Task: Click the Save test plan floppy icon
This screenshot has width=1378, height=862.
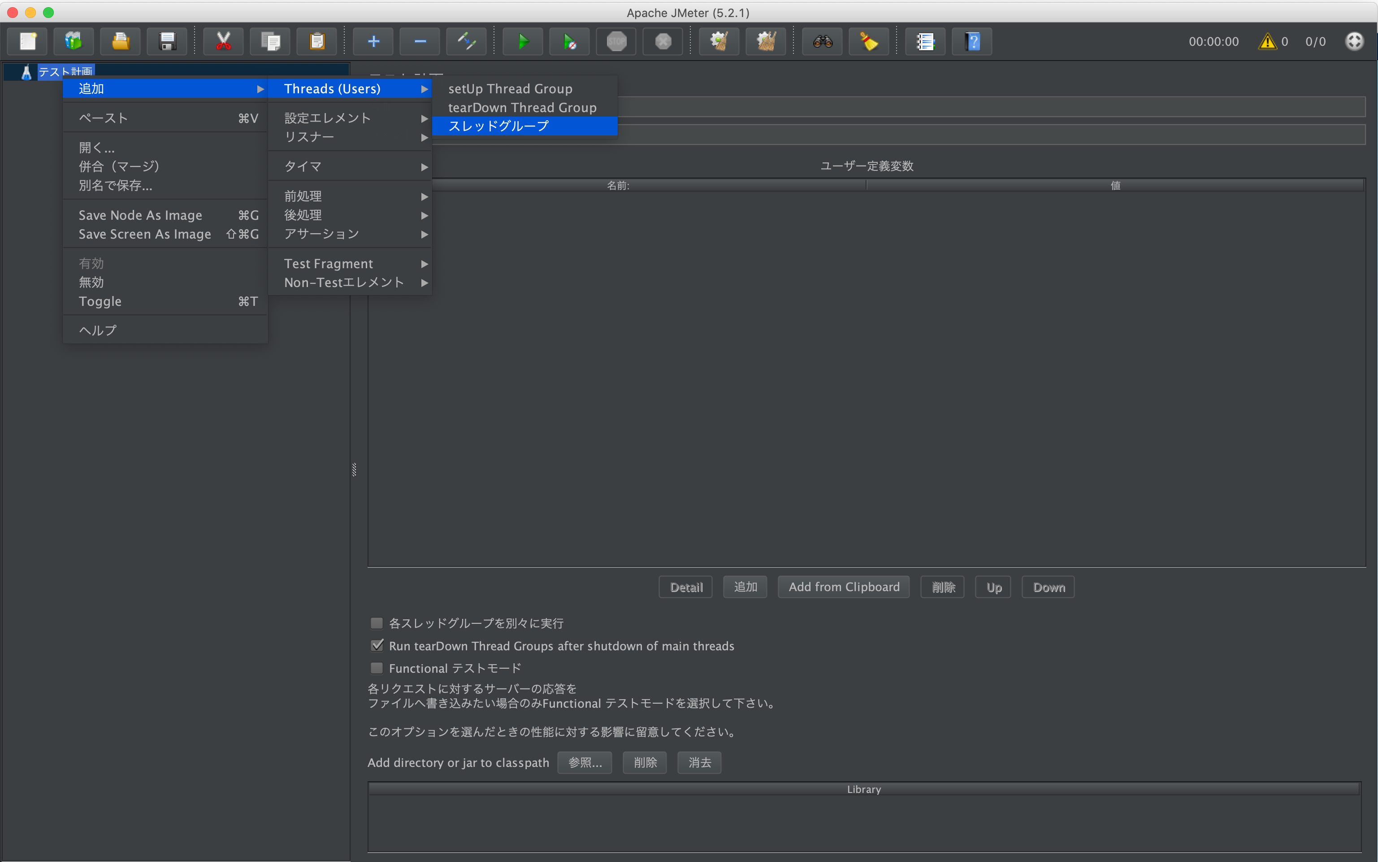Action: pos(167,42)
